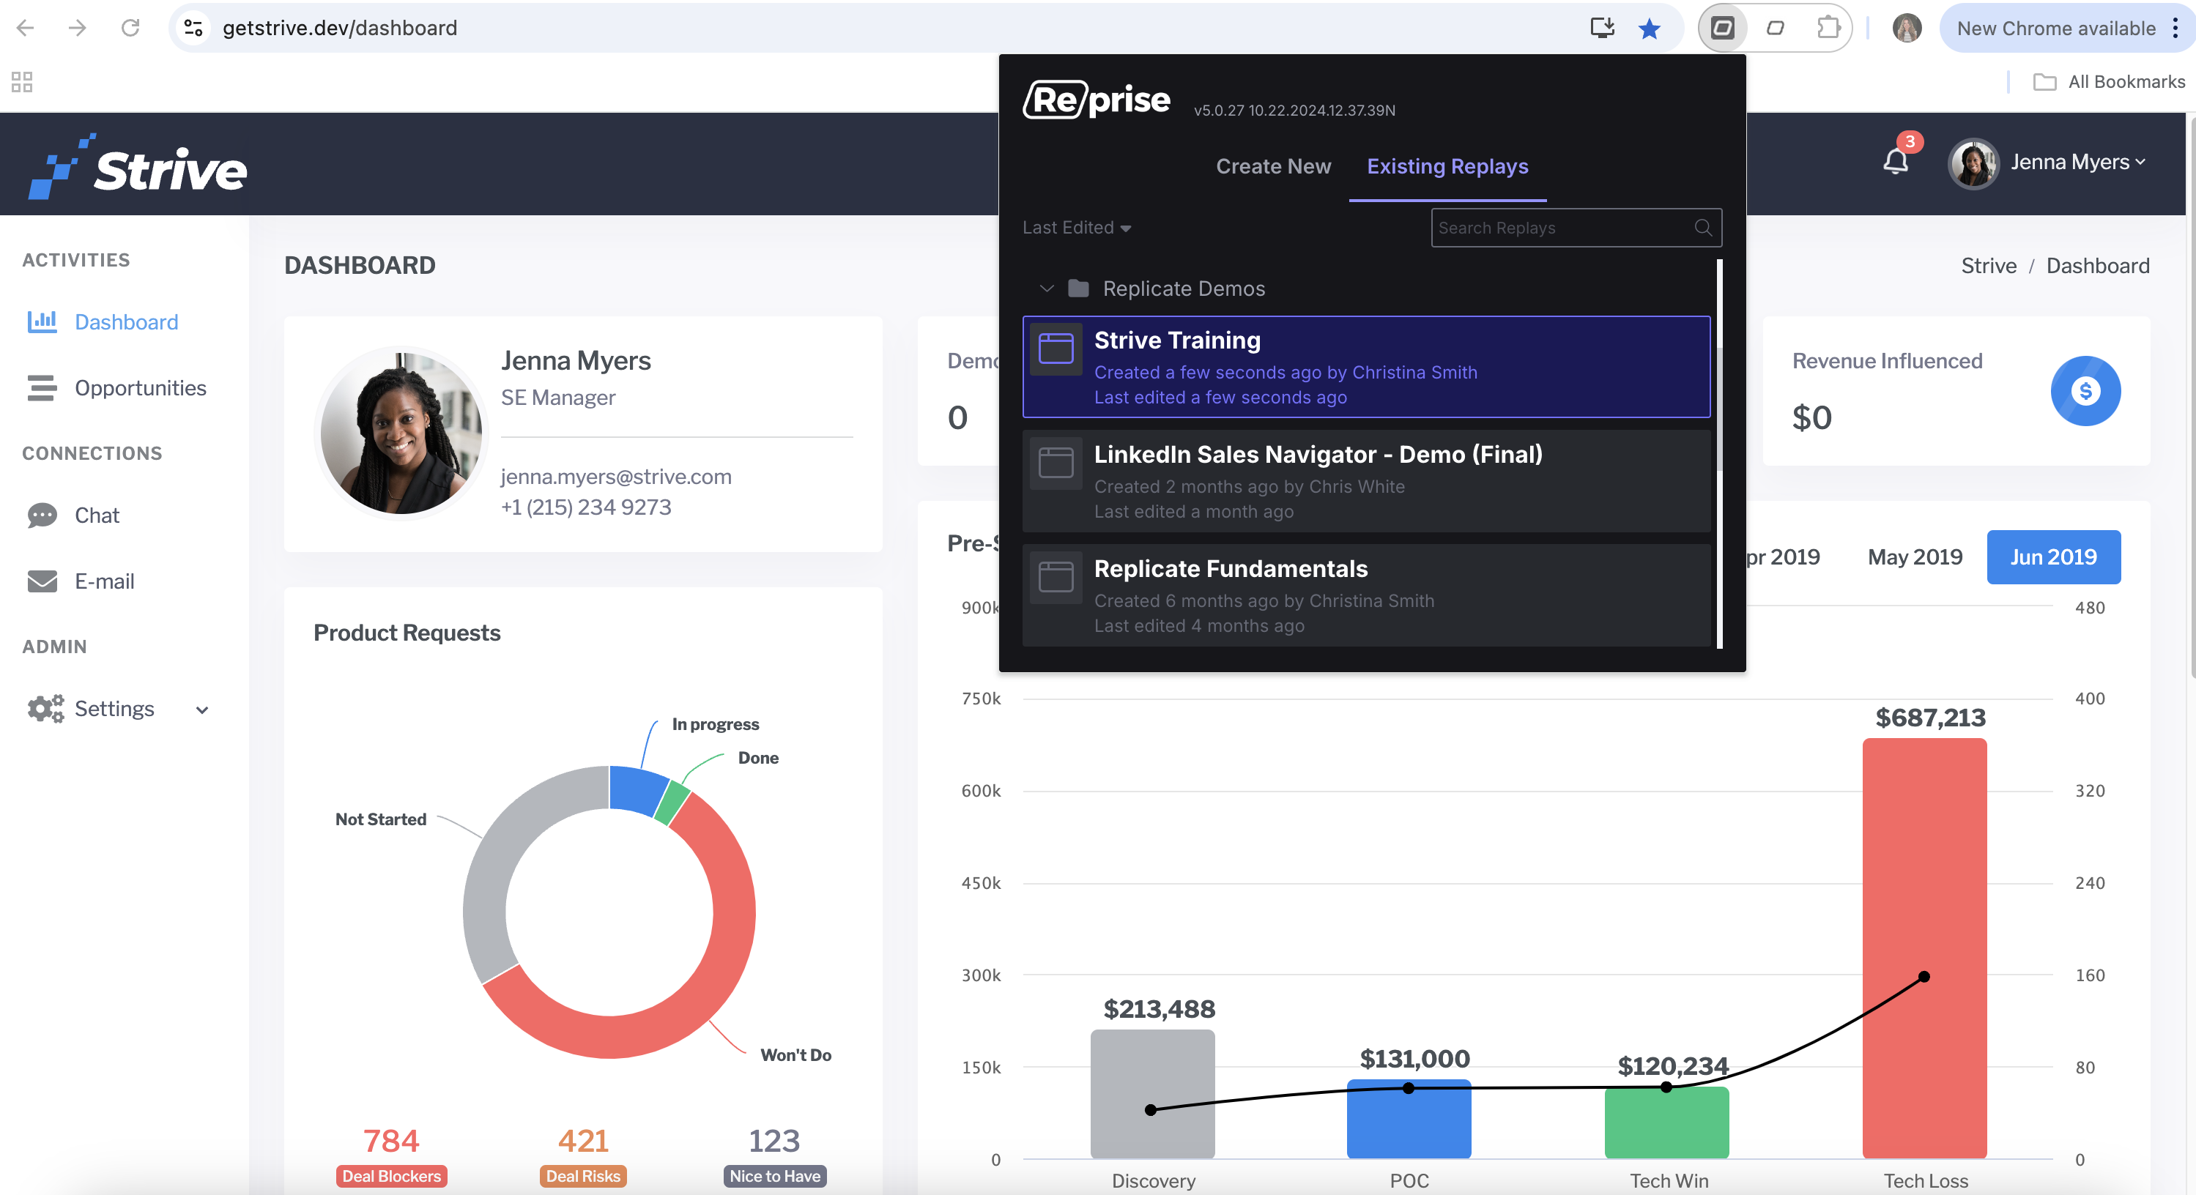The image size is (2196, 1195).
Task: Open Chat in the sidebar
Action: point(97,515)
